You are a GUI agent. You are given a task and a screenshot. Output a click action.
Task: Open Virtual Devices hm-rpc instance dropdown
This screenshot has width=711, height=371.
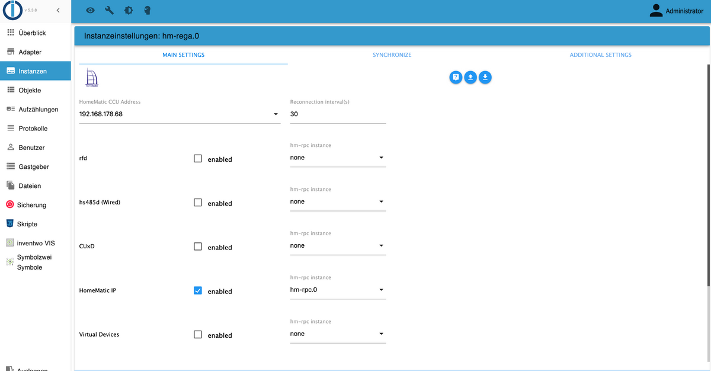pos(338,334)
